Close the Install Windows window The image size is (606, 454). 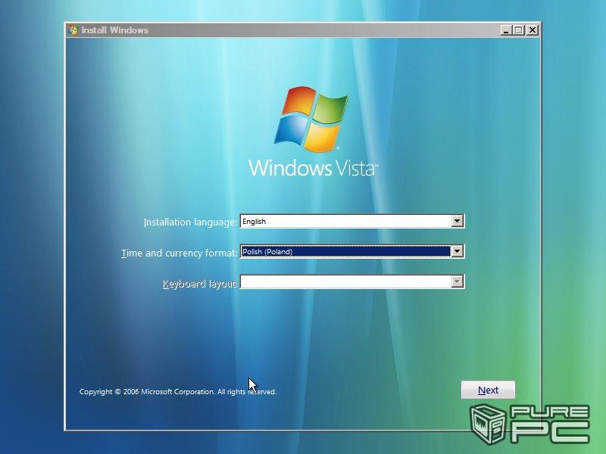pyautogui.click(x=533, y=30)
